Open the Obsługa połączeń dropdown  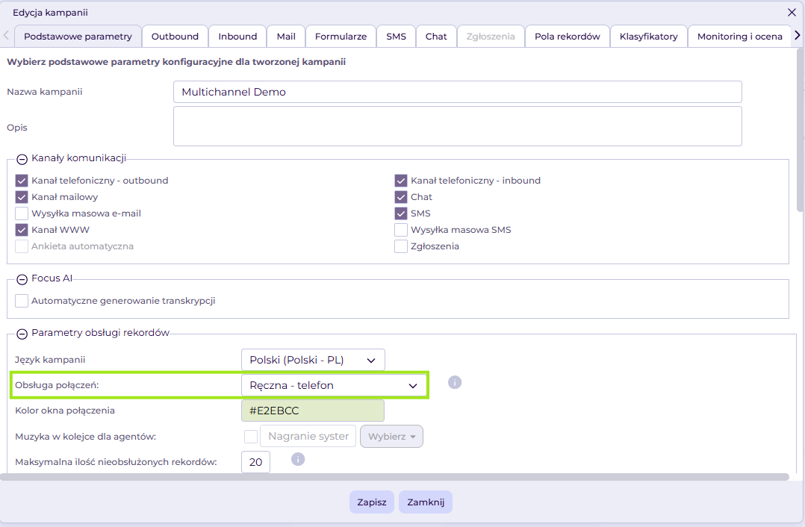pos(334,385)
